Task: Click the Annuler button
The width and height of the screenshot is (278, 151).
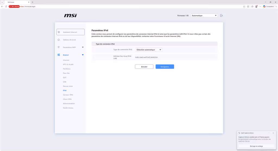Action: (144, 67)
